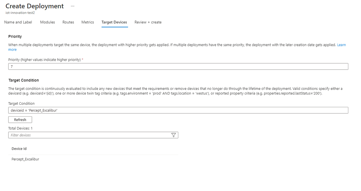Follow the Learn more link
The width and height of the screenshot is (361, 191).
(341, 45)
